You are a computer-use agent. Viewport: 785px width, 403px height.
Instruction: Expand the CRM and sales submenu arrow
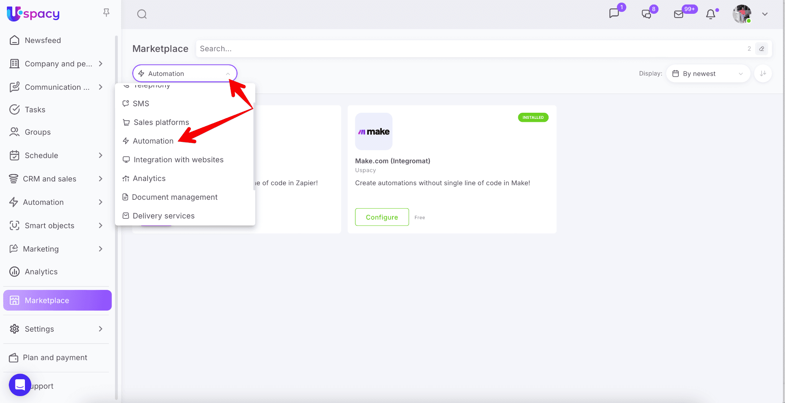(x=101, y=179)
